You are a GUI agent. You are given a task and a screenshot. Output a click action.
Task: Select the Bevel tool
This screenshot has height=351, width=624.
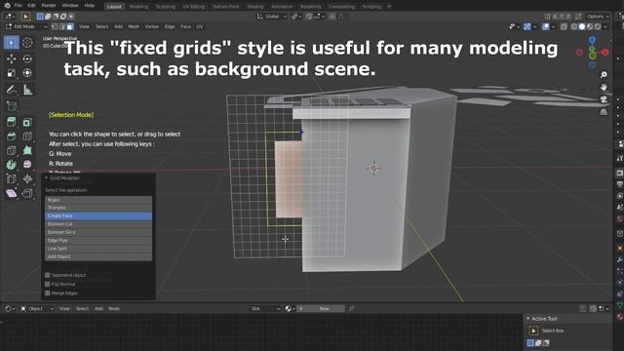pos(11,136)
